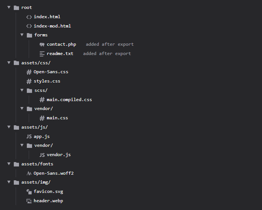Click the font icon beside Open-Sans.woff2
Image resolution: width=262 pixels, height=210 pixels.
pyautogui.click(x=29, y=173)
